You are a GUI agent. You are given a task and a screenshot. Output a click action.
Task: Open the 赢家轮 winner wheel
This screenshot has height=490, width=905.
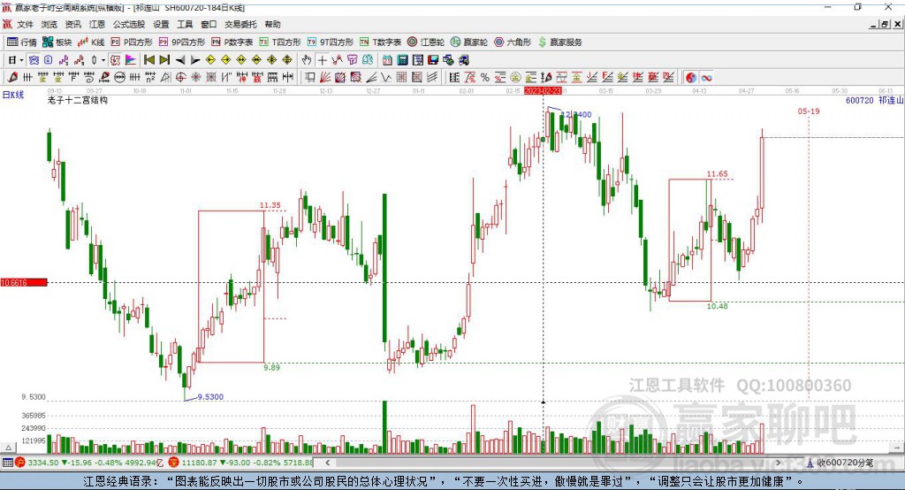[469, 42]
